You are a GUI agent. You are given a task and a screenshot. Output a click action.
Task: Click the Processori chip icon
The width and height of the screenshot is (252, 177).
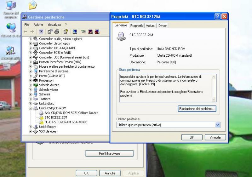(36, 81)
